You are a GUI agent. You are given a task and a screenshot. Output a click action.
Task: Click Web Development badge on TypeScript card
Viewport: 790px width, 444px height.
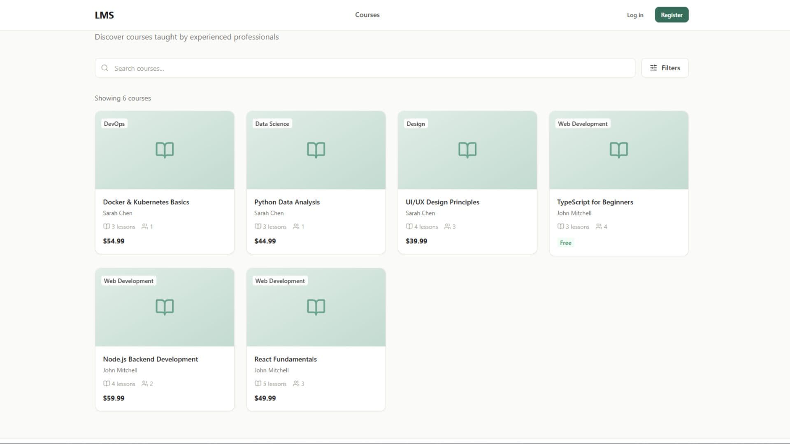[583, 124]
